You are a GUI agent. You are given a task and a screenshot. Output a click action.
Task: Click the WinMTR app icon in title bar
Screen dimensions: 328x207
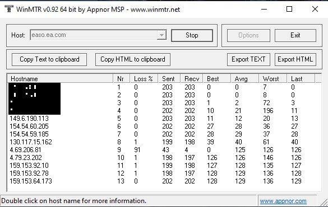(x=8, y=9)
